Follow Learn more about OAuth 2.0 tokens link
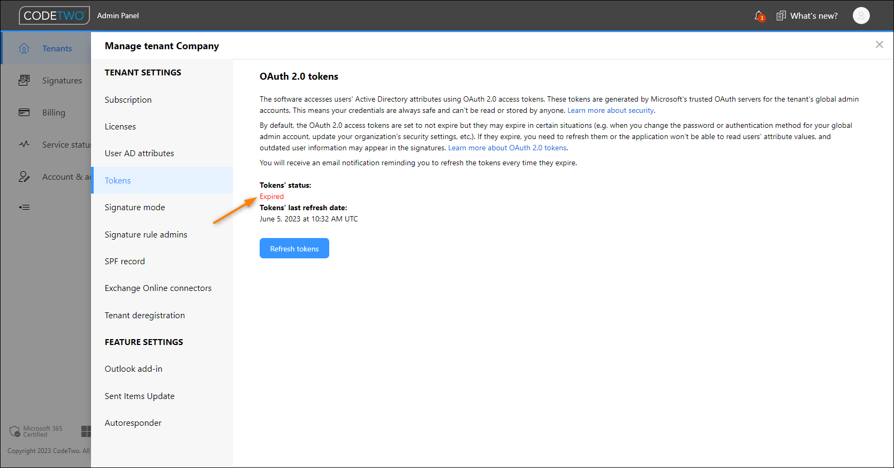 tap(507, 148)
